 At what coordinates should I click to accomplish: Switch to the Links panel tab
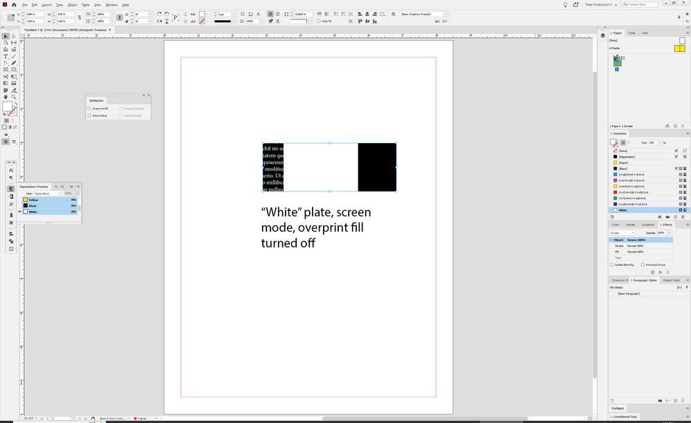coord(632,32)
